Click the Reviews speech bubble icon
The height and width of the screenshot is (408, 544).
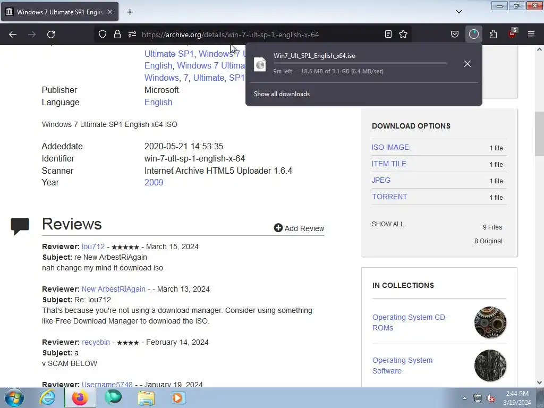tap(20, 226)
